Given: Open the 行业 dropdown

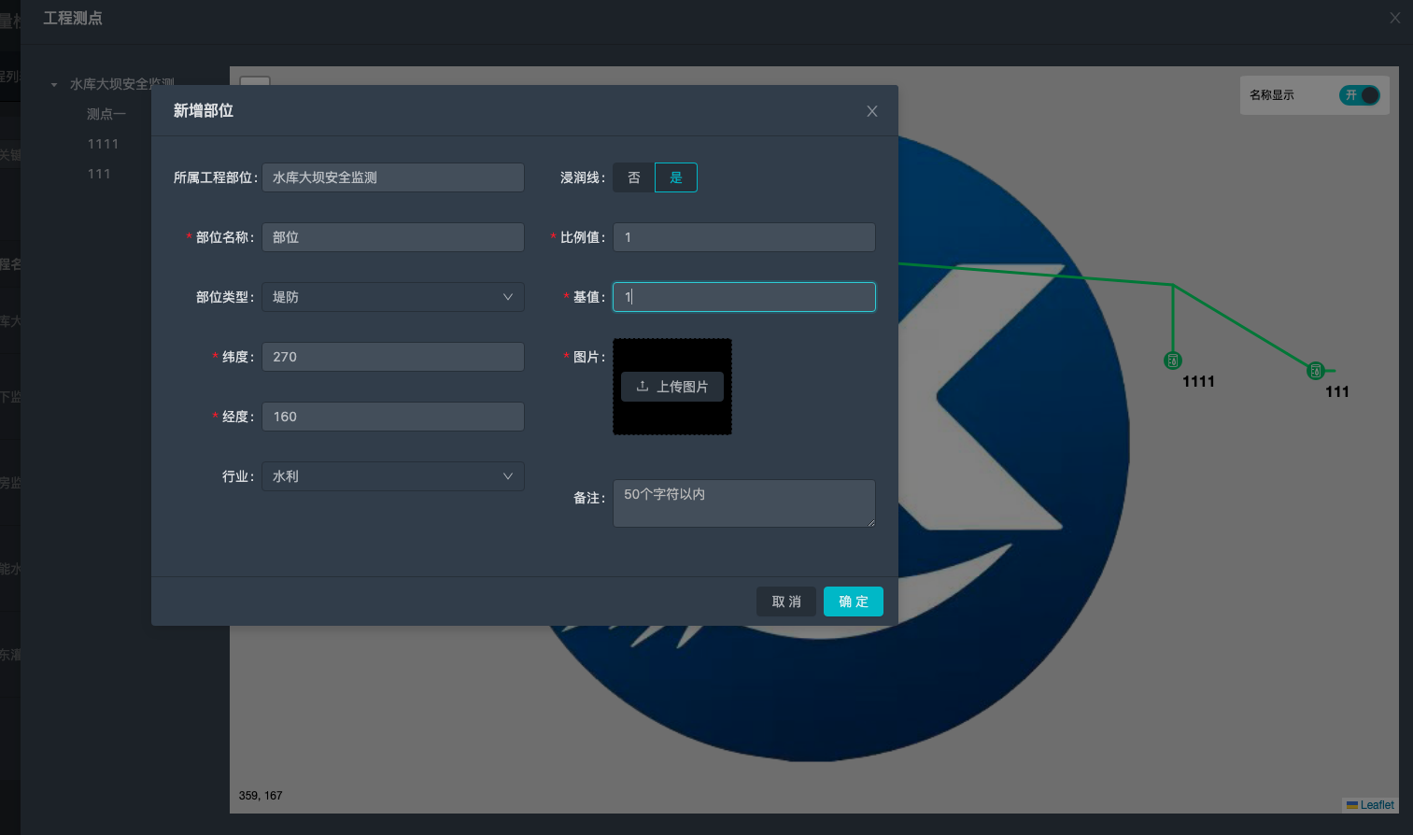Looking at the screenshot, I should point(392,476).
